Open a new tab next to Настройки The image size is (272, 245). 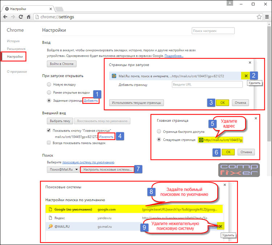pyautogui.click(x=59, y=9)
